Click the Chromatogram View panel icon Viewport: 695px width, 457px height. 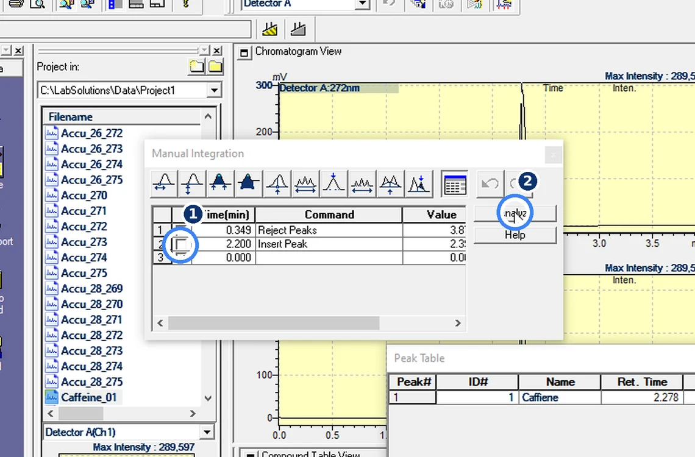243,52
